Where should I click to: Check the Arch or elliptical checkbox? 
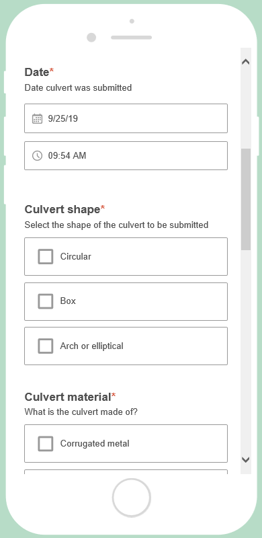46,346
